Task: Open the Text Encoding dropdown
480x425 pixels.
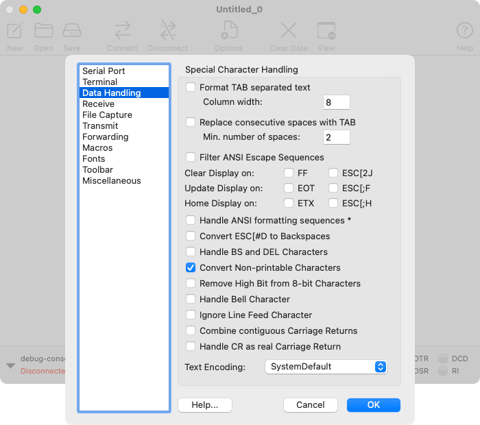Action: coord(326,367)
